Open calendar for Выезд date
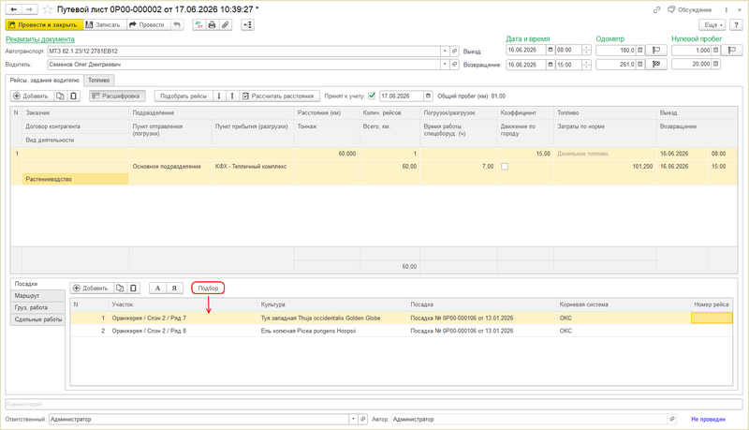This screenshot has height=430, width=749. 551,50
